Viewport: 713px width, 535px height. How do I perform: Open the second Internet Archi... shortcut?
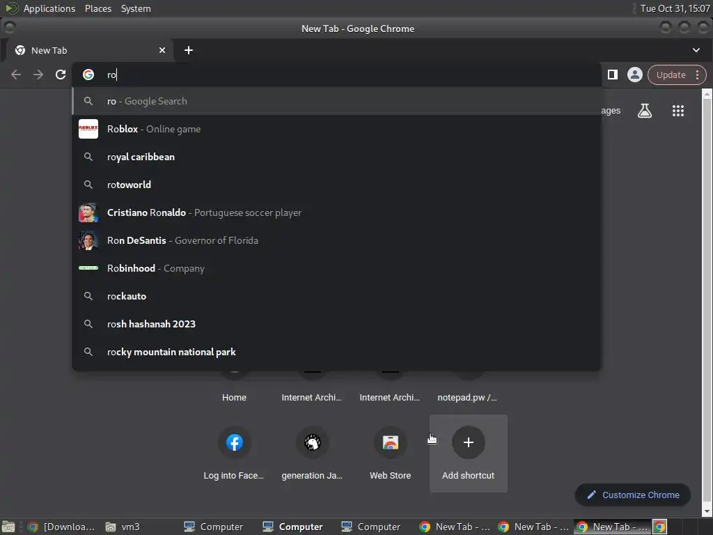390,397
